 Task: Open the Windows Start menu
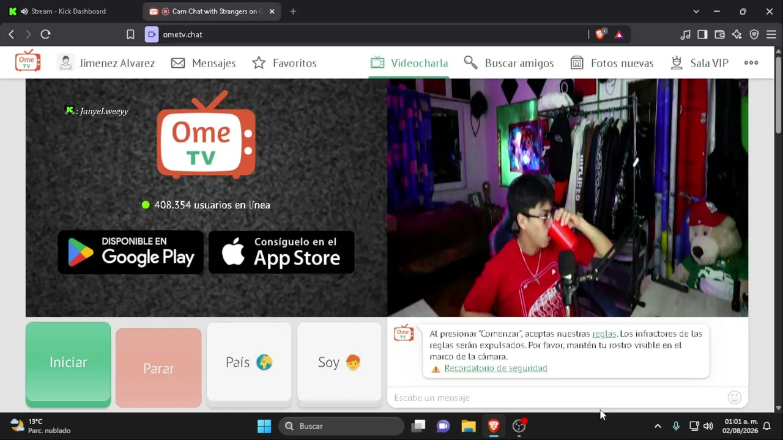264,426
